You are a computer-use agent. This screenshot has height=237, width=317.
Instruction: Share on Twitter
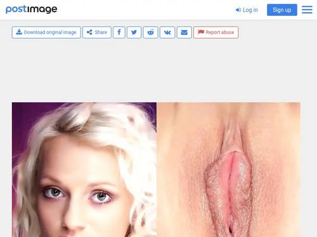(134, 32)
